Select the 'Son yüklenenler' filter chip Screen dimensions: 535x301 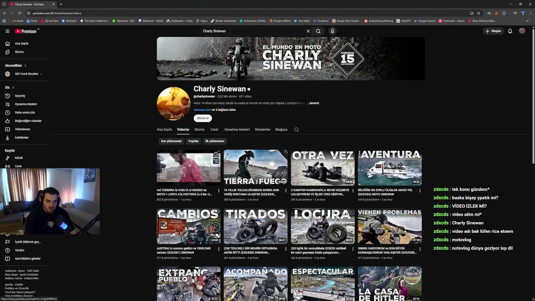pyautogui.click(x=171, y=141)
